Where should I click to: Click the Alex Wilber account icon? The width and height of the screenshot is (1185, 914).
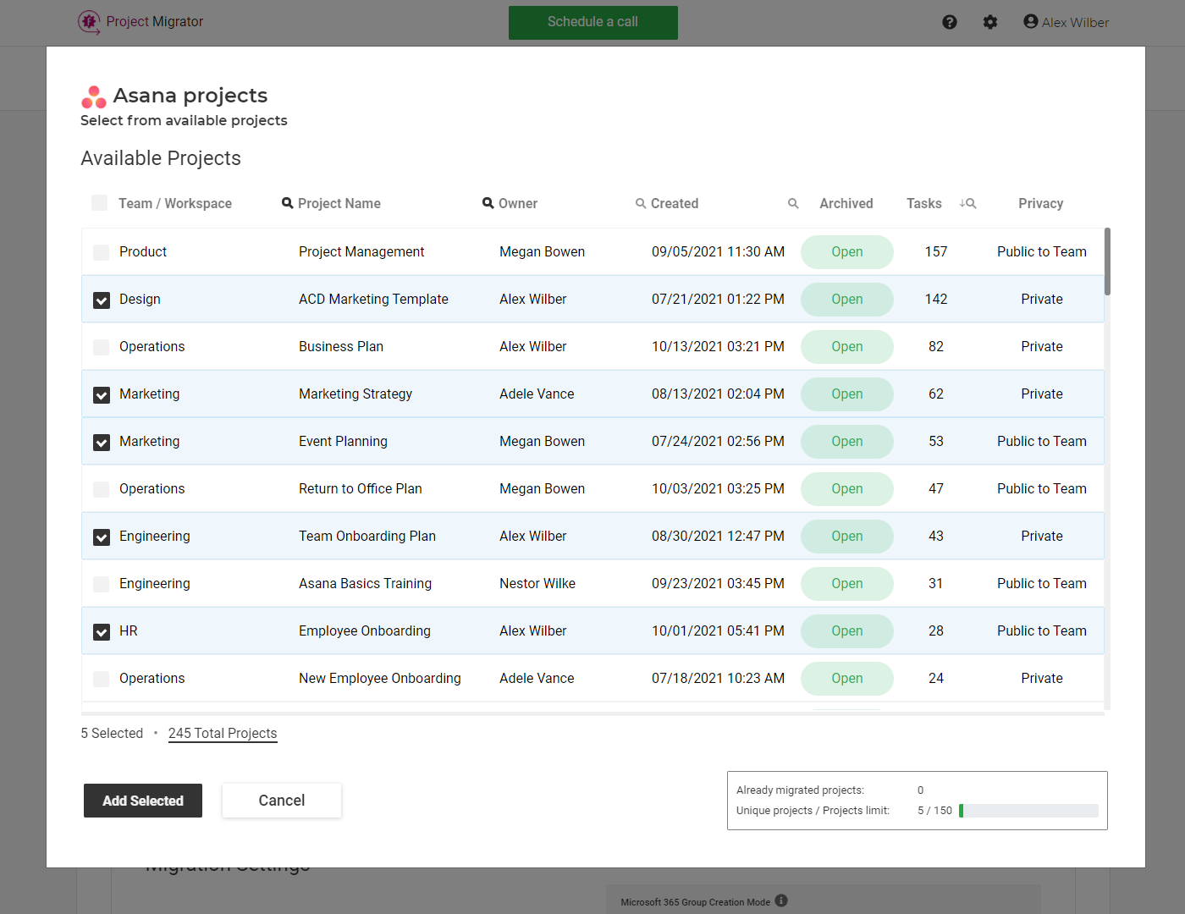tap(1030, 21)
